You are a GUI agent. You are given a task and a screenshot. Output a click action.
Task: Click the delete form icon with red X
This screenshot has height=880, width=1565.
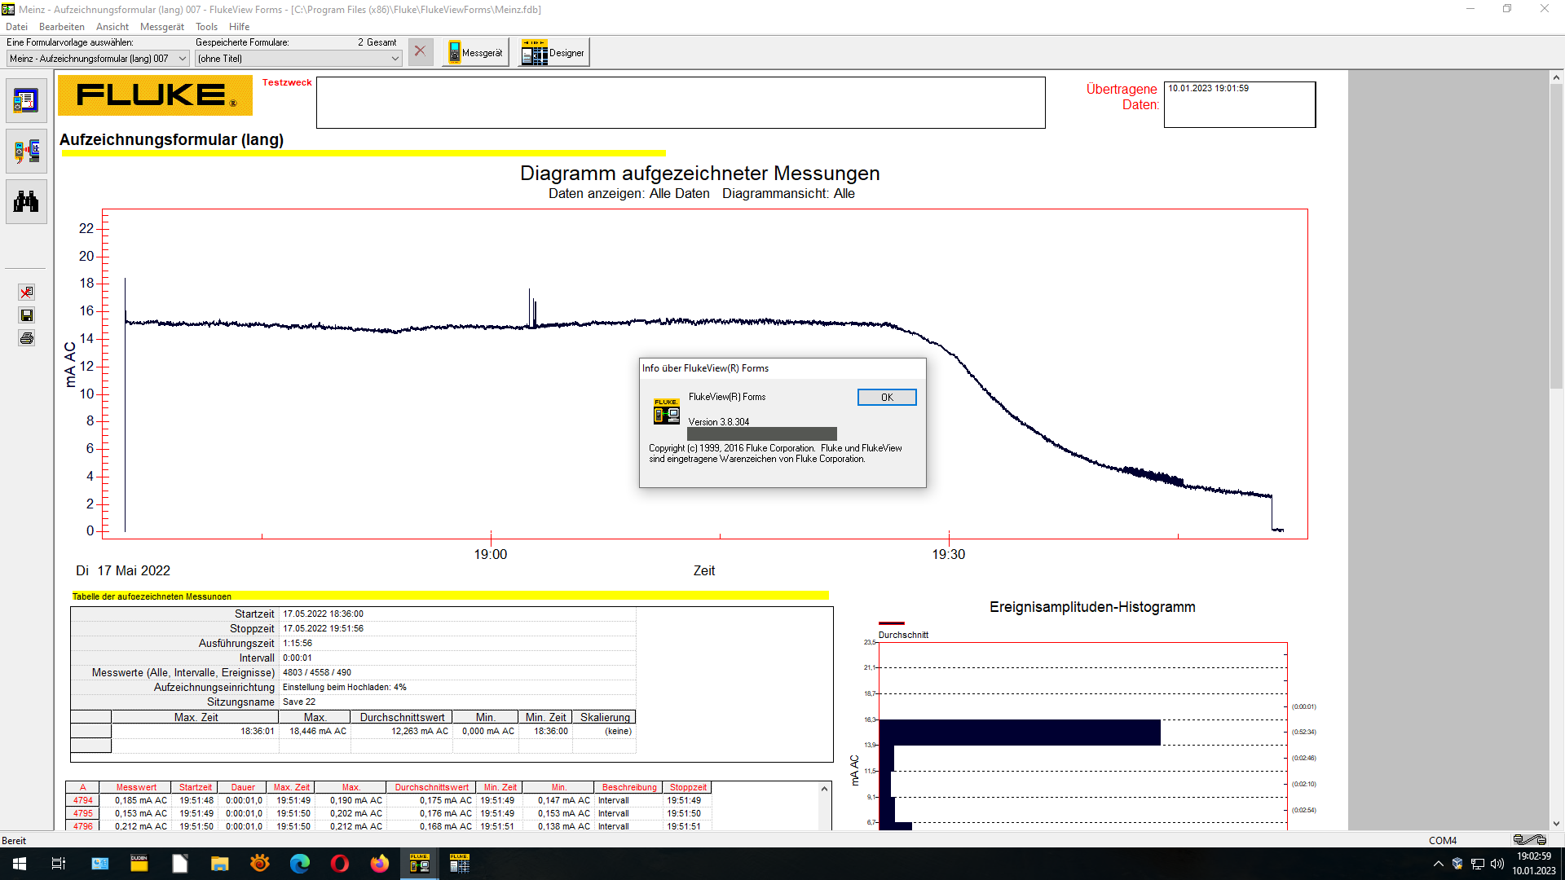26,293
